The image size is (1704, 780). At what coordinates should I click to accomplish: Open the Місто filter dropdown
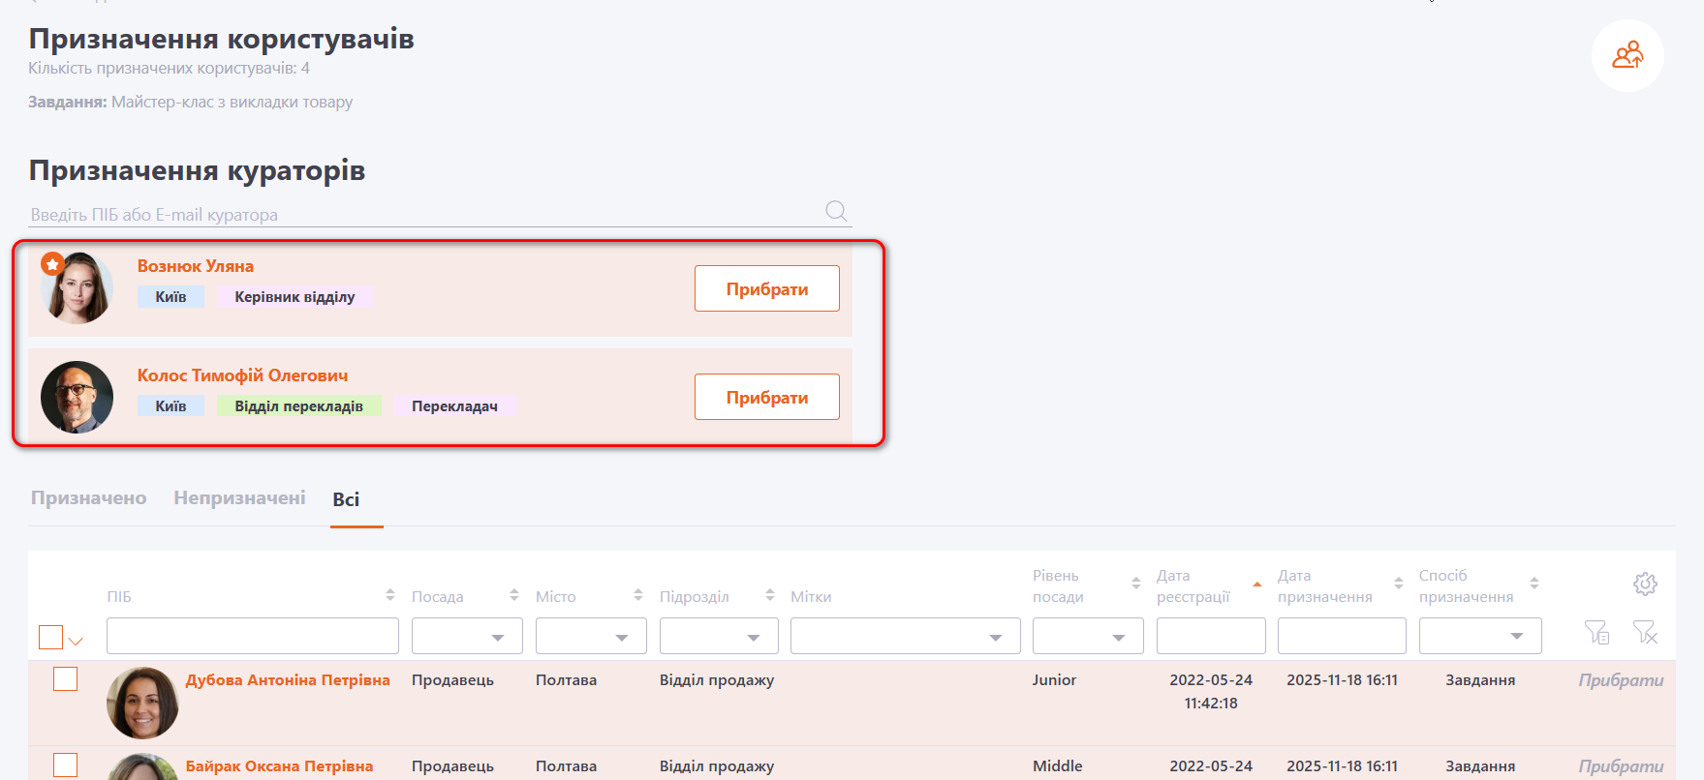point(591,637)
